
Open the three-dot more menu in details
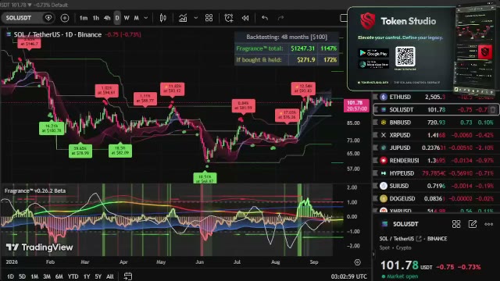pos(489,224)
